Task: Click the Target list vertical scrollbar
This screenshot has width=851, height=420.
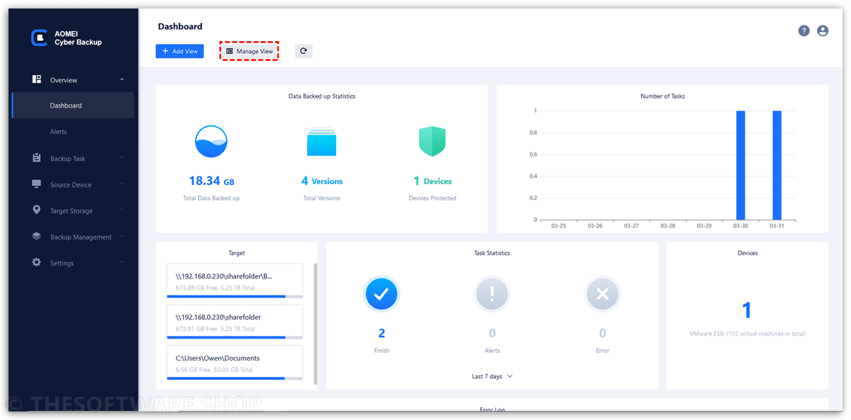Action: coord(315,324)
